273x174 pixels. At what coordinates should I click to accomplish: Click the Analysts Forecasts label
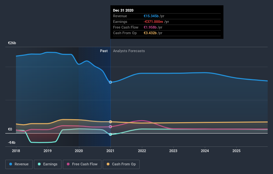point(129,51)
